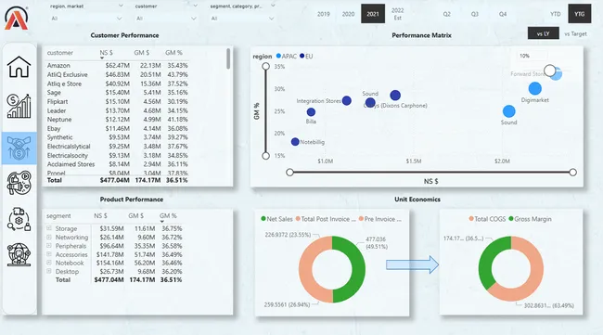Open the segment, category filter dropdown
The height and width of the screenshot is (335, 603).
click(242, 19)
